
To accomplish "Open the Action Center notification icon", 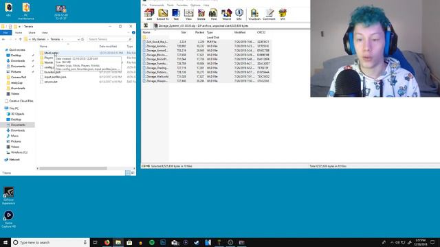I will point(432,242).
